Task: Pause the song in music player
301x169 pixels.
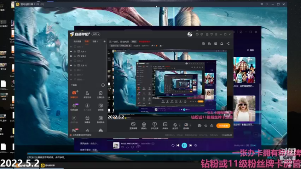Action: pyautogui.click(x=184, y=145)
